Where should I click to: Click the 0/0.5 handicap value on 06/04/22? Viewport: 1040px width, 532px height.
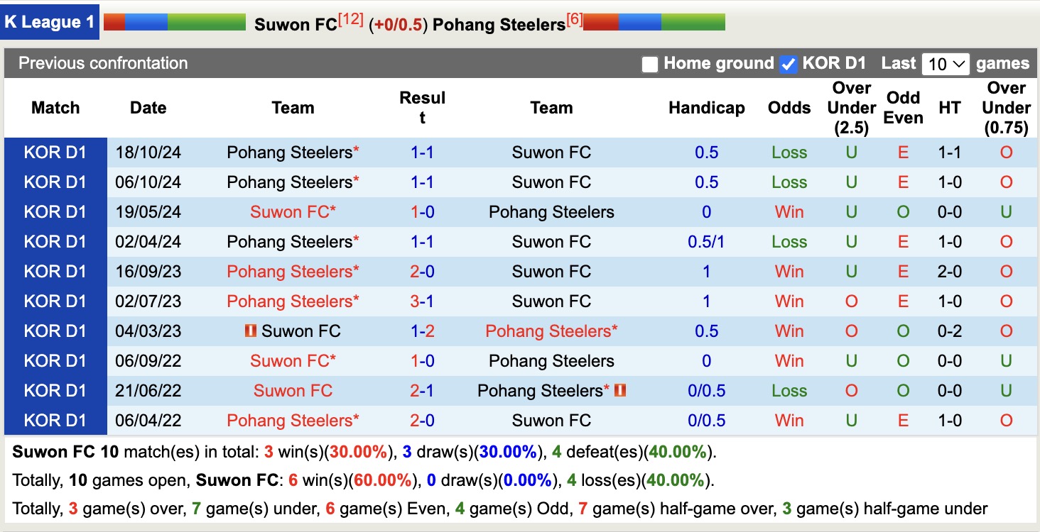pos(707,420)
